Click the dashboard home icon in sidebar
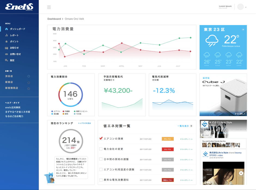 pos(7,29)
